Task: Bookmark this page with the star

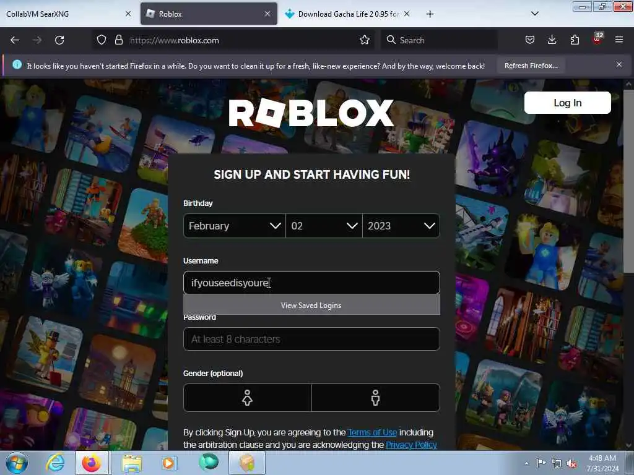Action: point(364,40)
